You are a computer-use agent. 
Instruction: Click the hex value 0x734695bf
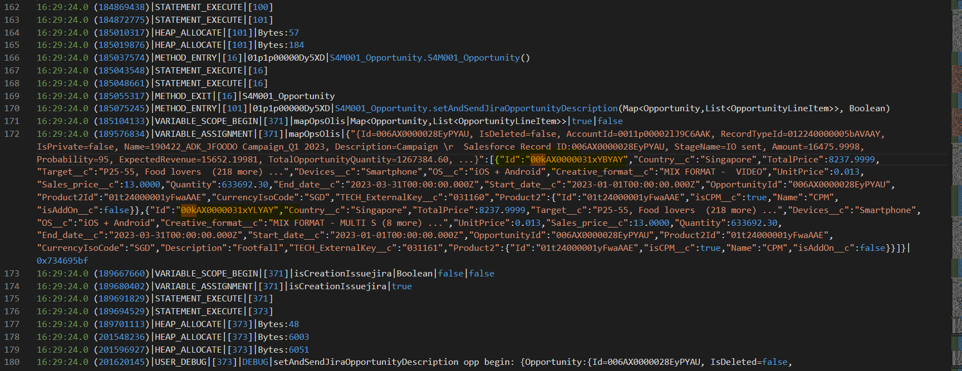62,261
